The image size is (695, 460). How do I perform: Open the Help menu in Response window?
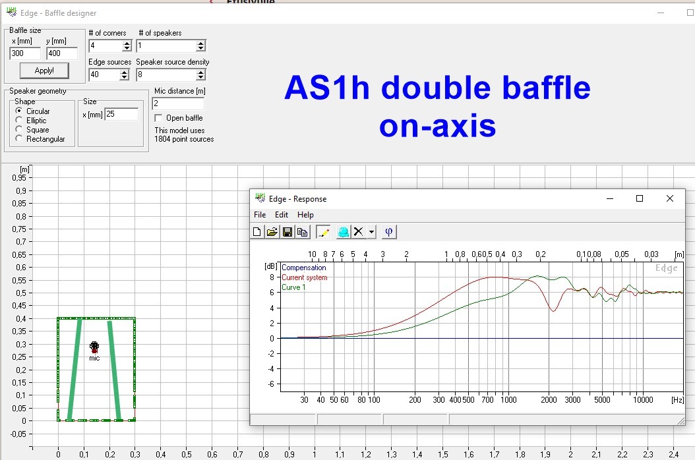(x=305, y=214)
